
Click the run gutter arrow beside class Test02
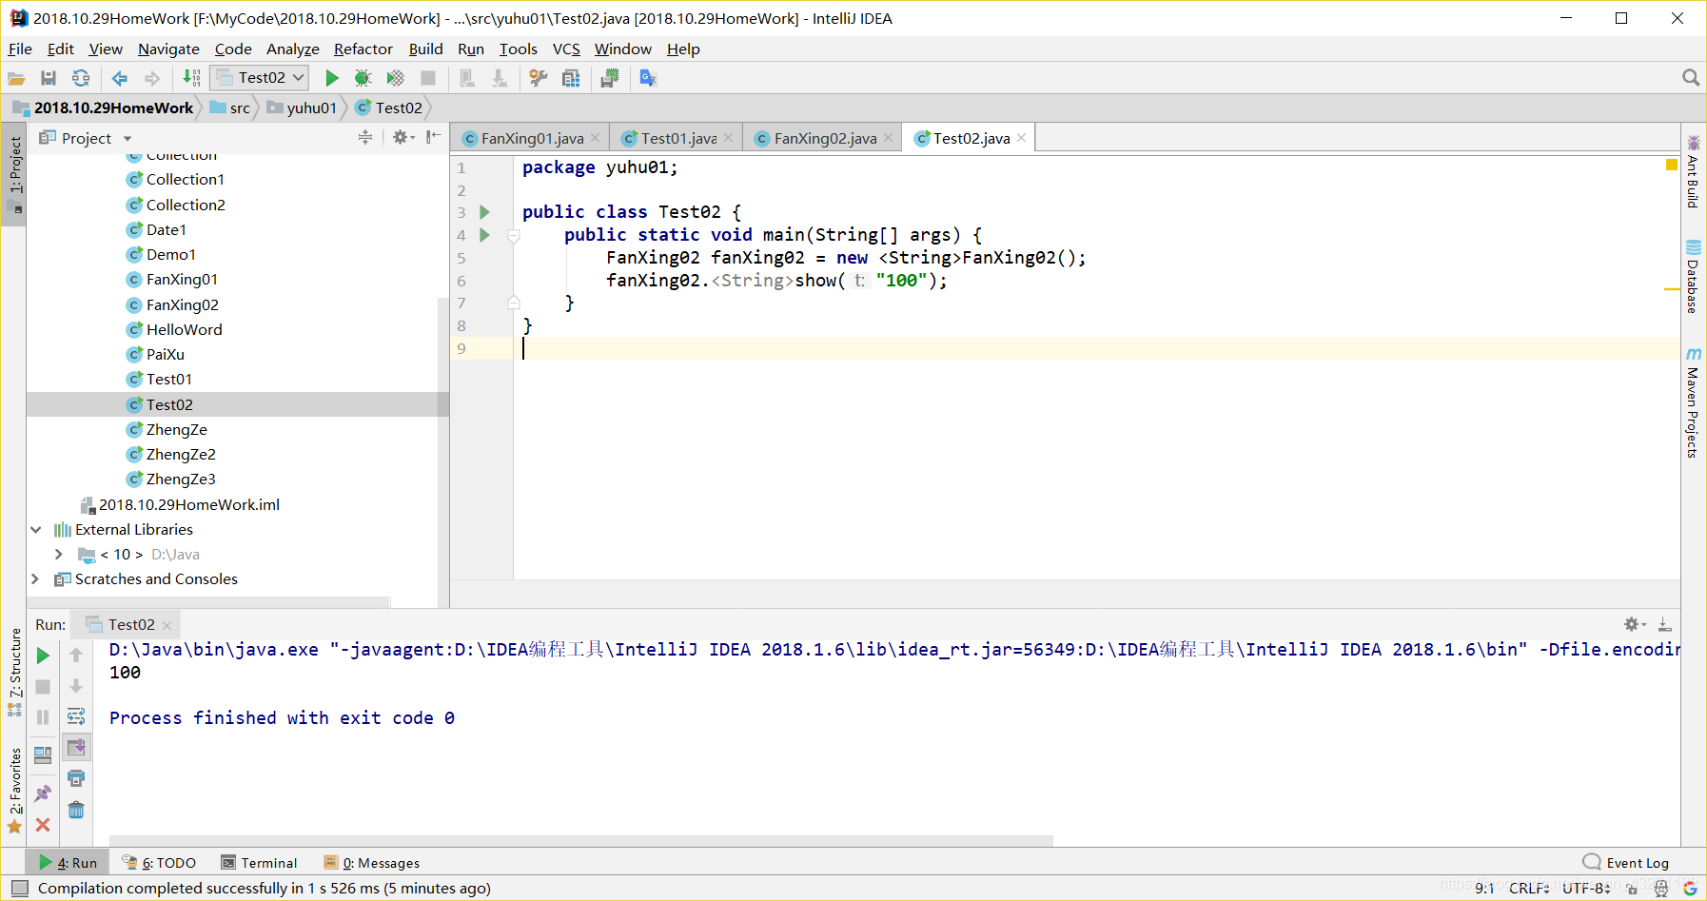point(484,212)
